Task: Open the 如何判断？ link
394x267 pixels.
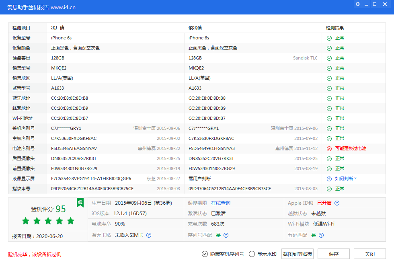Action: (346, 179)
